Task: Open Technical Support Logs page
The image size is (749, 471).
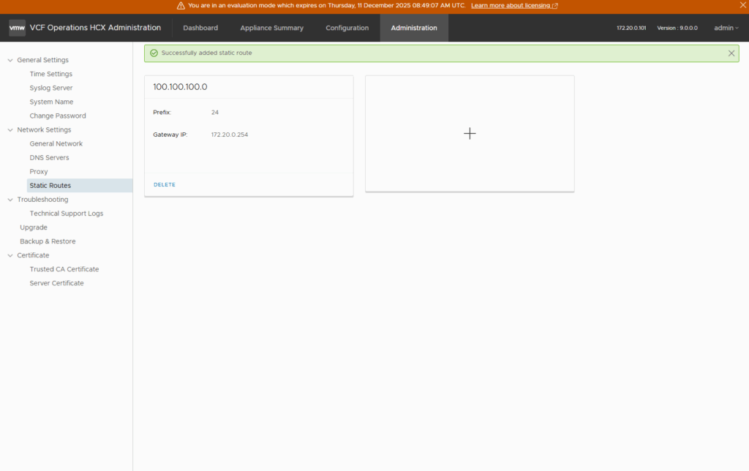Action: tap(66, 214)
